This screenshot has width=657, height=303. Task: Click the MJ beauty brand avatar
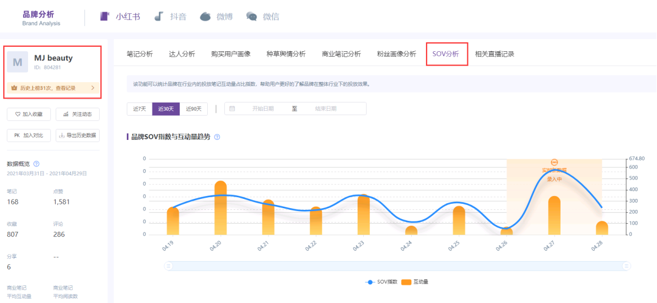click(x=18, y=62)
